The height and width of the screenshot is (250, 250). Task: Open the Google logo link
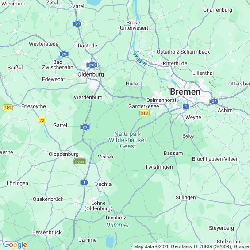pos(15,245)
